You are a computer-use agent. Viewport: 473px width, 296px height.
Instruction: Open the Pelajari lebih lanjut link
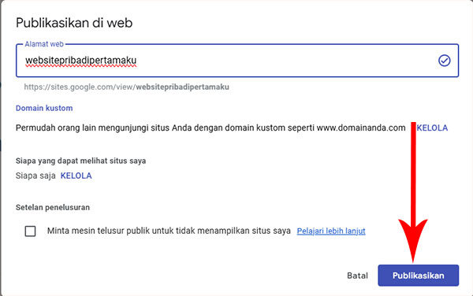(x=331, y=231)
